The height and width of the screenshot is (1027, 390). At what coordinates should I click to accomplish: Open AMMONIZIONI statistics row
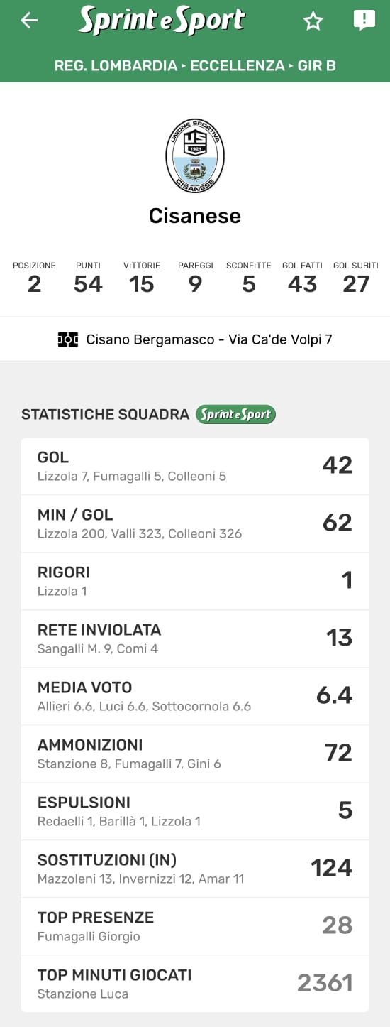coord(195,754)
